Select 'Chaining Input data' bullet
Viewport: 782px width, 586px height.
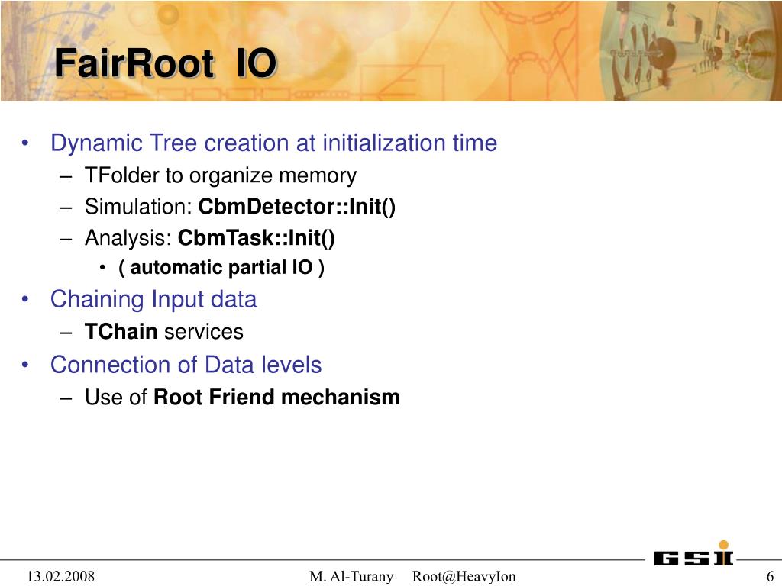[x=153, y=299]
